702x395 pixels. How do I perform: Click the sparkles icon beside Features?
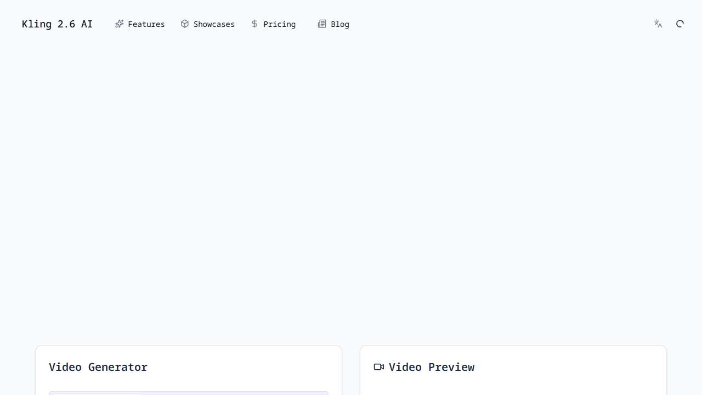tap(119, 24)
